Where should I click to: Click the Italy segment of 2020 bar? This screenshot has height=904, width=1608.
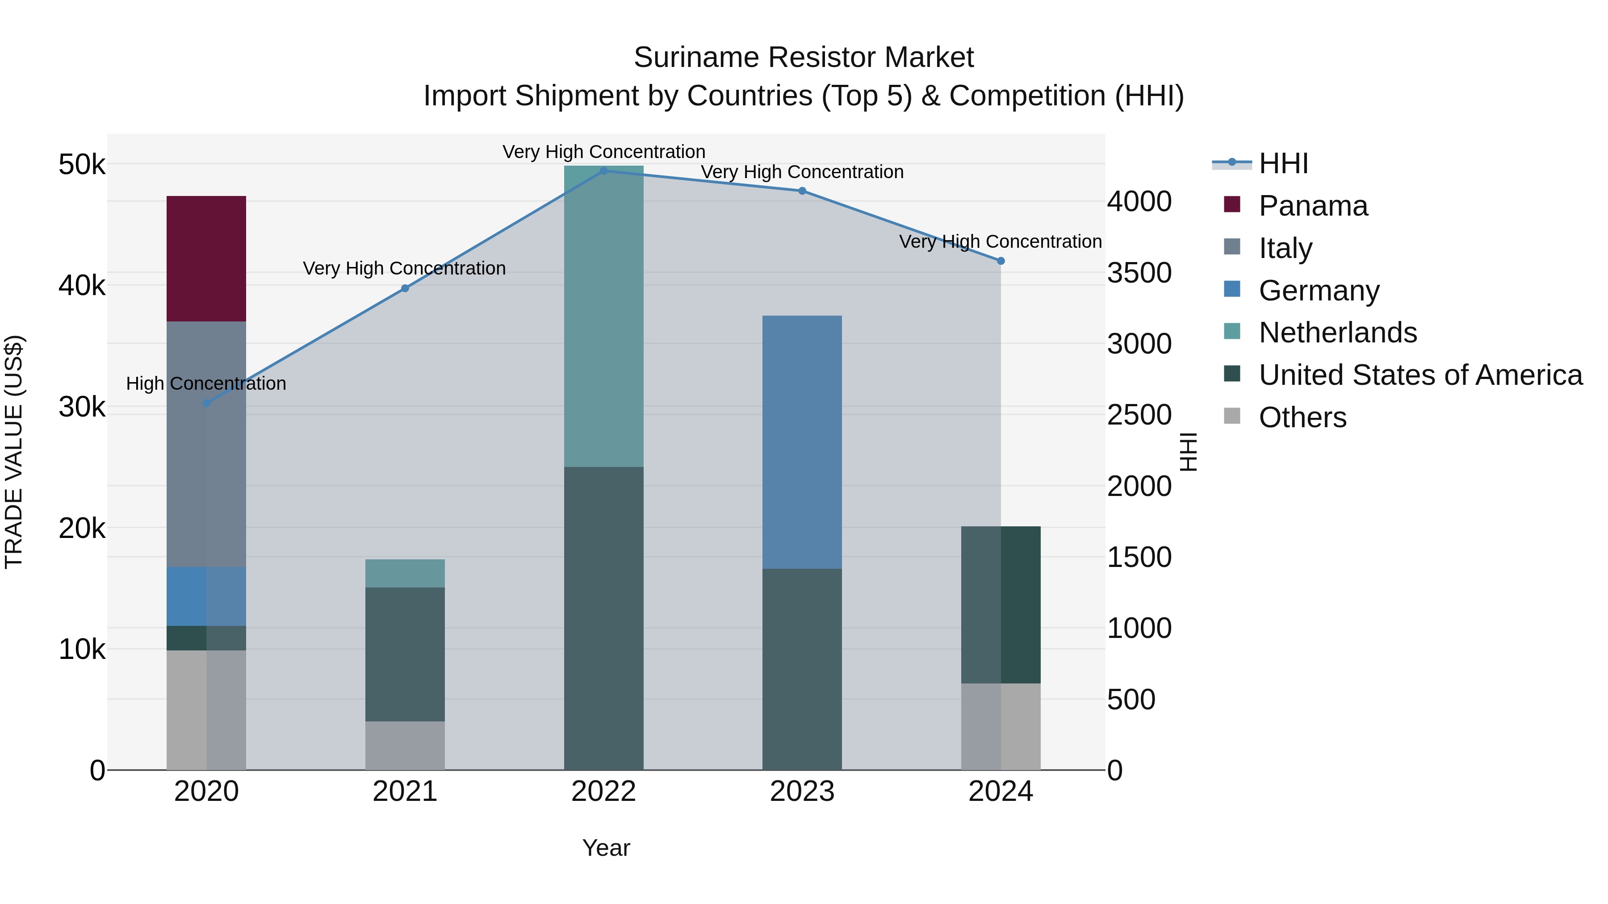pos(207,444)
